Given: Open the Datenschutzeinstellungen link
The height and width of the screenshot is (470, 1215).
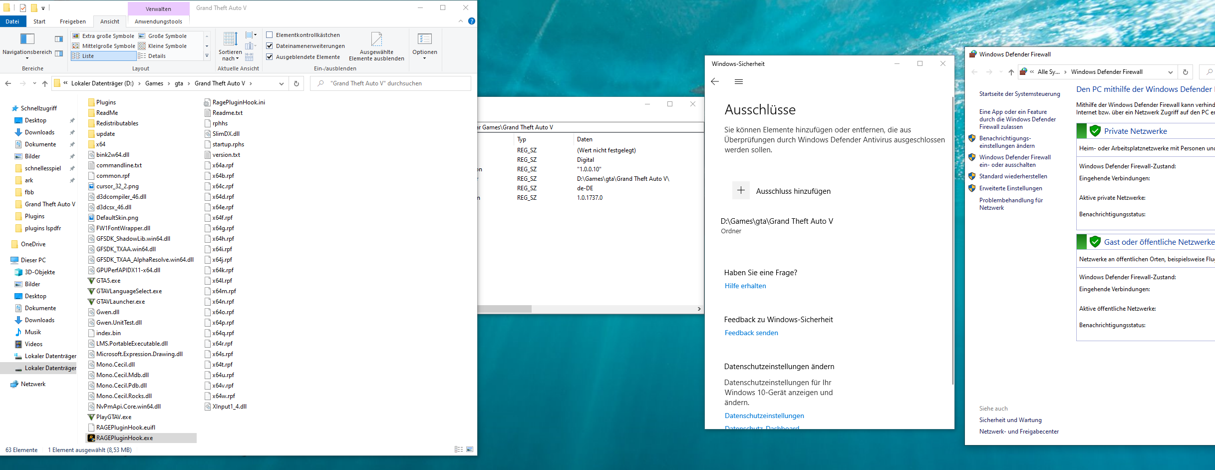Looking at the screenshot, I should (x=764, y=416).
